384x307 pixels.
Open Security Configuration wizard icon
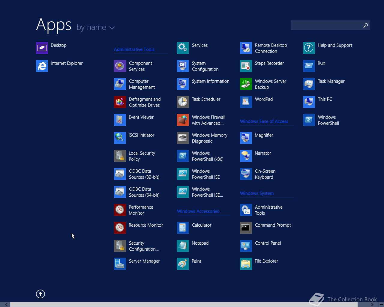(120, 246)
